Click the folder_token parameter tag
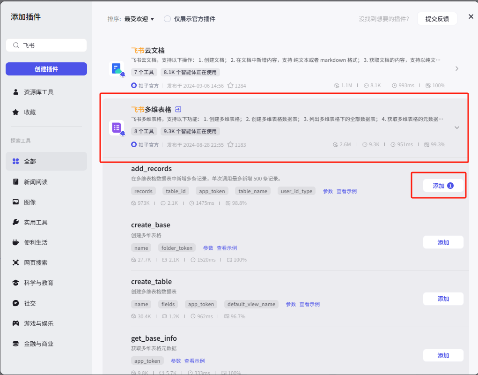 click(x=177, y=248)
